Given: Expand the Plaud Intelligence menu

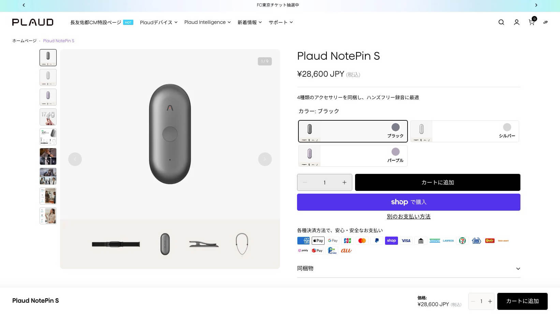Looking at the screenshot, I should click(x=207, y=22).
